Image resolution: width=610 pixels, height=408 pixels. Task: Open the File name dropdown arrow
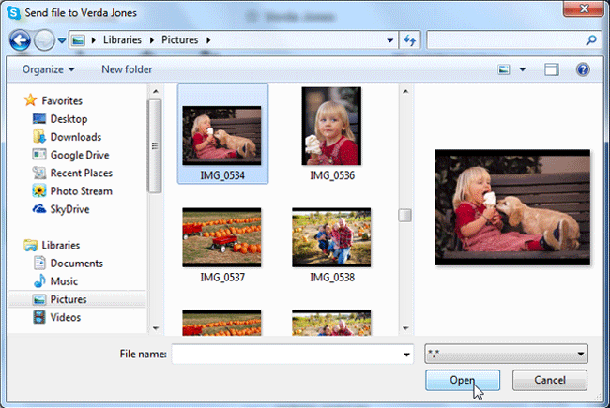pos(406,355)
